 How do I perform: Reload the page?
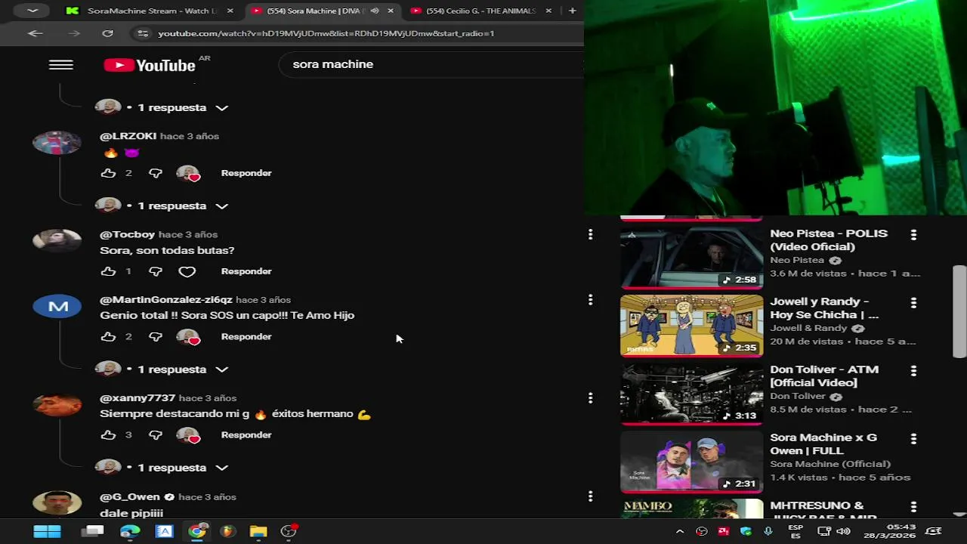[x=107, y=33]
